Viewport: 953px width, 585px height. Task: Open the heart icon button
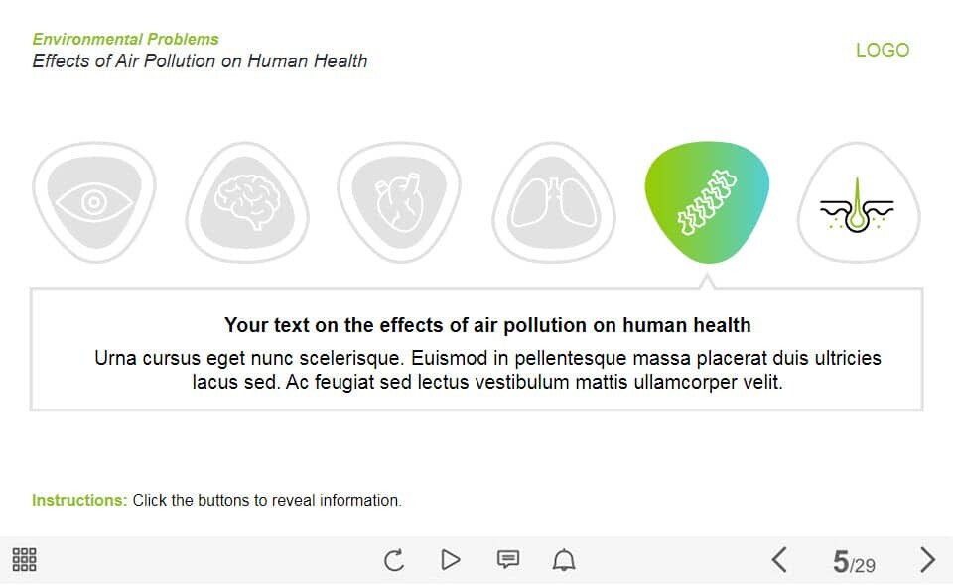[x=399, y=202]
